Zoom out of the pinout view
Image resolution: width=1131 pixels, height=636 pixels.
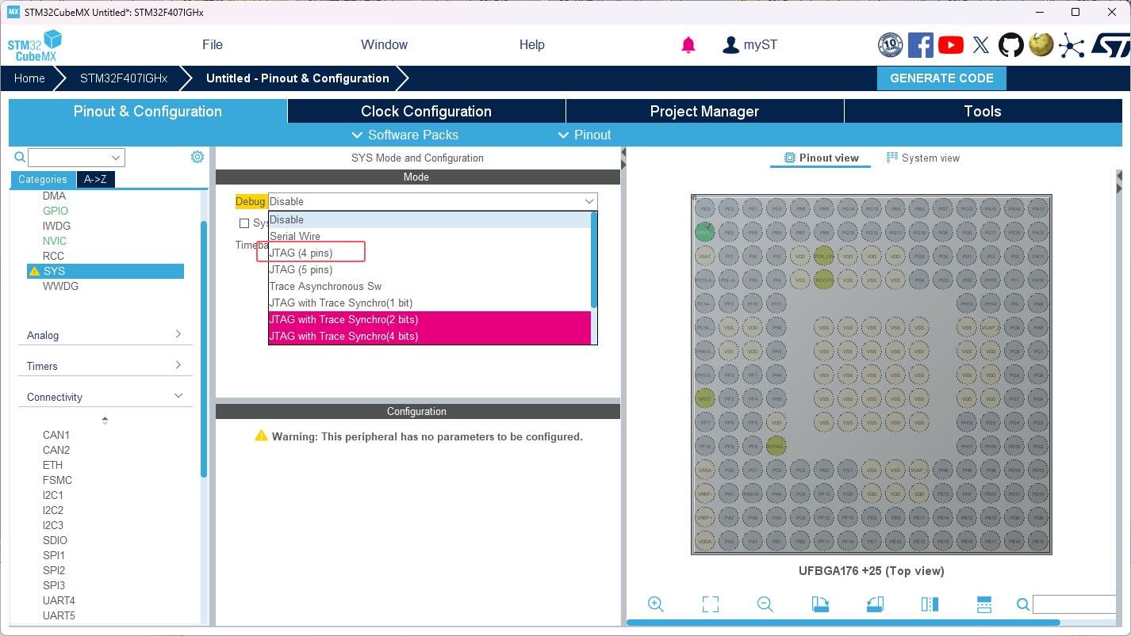click(x=765, y=604)
